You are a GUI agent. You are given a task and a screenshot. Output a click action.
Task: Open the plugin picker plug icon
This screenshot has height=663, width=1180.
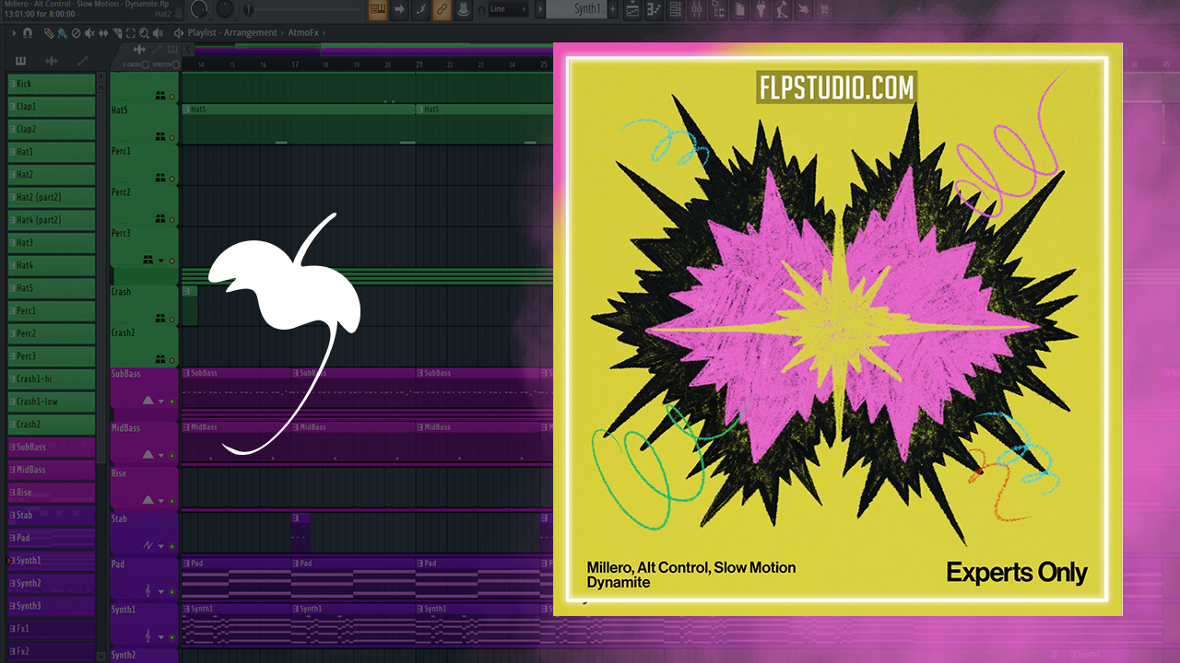(761, 10)
